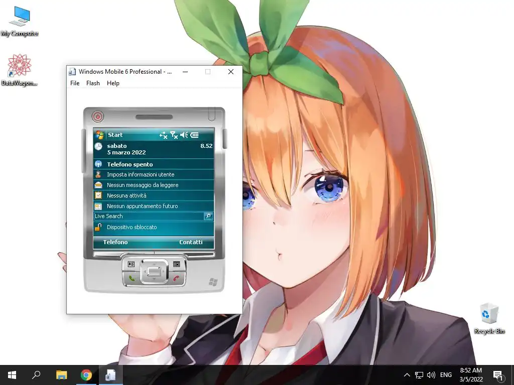Open the Flash menu
The image size is (514, 385).
pyautogui.click(x=93, y=83)
